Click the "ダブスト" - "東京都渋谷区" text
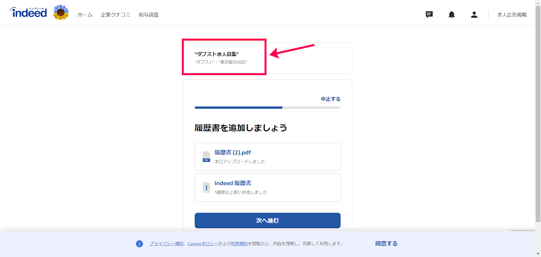541x257 pixels. [x=221, y=62]
